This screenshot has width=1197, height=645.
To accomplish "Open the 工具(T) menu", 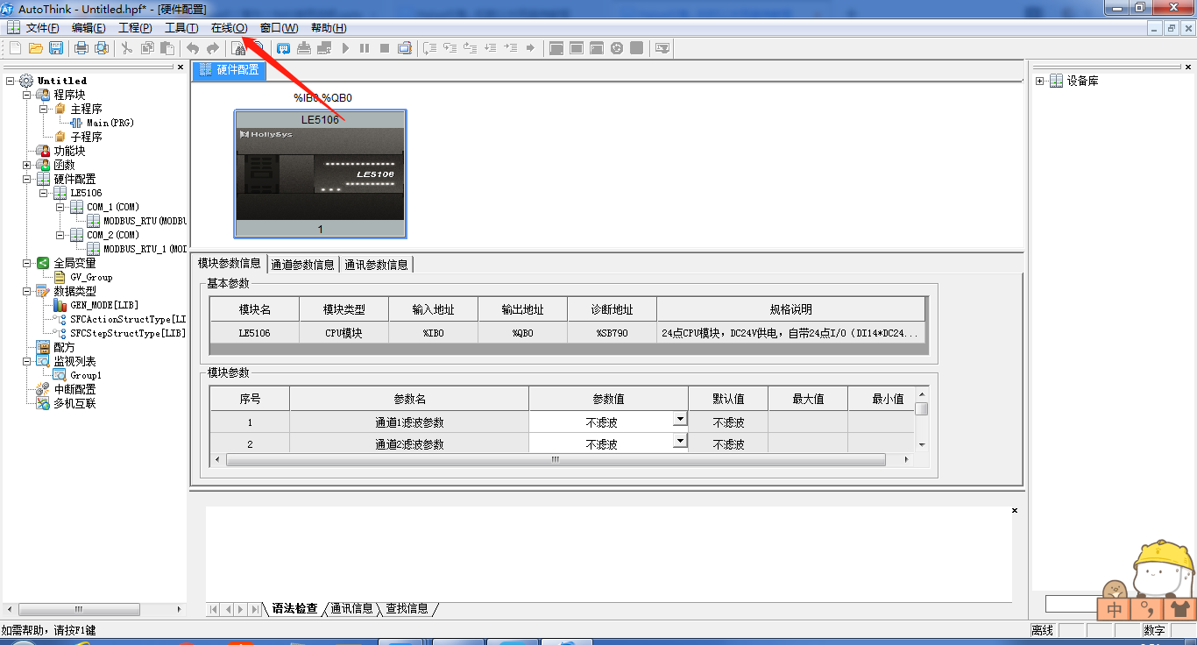I will [181, 28].
